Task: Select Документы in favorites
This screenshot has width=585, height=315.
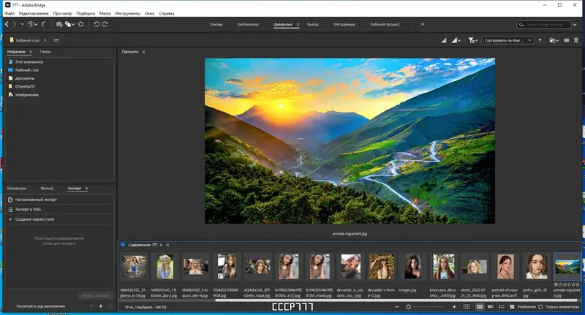Action: click(x=25, y=78)
